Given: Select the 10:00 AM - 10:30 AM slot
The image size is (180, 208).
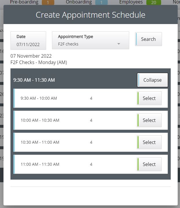Looking at the screenshot, I should [x=149, y=120].
